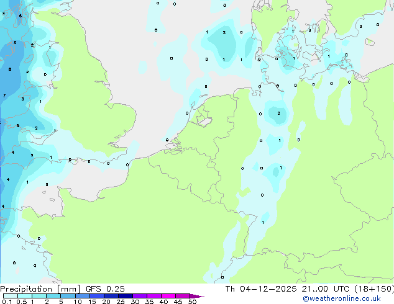Click the 0.1–0.5 mm legend color box
Viewport: 394px width, 304px height.
11,296
